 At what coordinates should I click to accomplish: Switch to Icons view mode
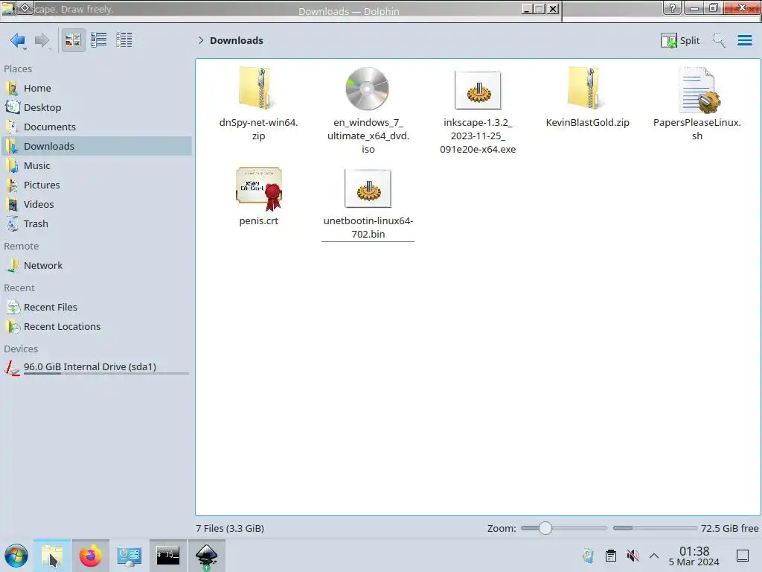[73, 40]
